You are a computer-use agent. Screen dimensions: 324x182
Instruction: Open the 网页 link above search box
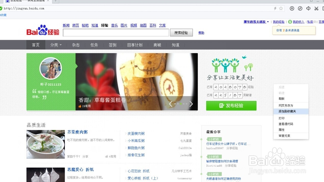click(x=75, y=25)
